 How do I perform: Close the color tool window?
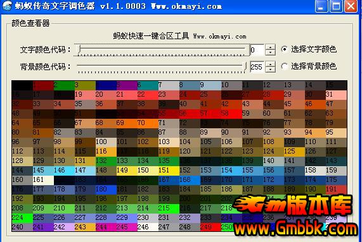[x=351, y=6]
